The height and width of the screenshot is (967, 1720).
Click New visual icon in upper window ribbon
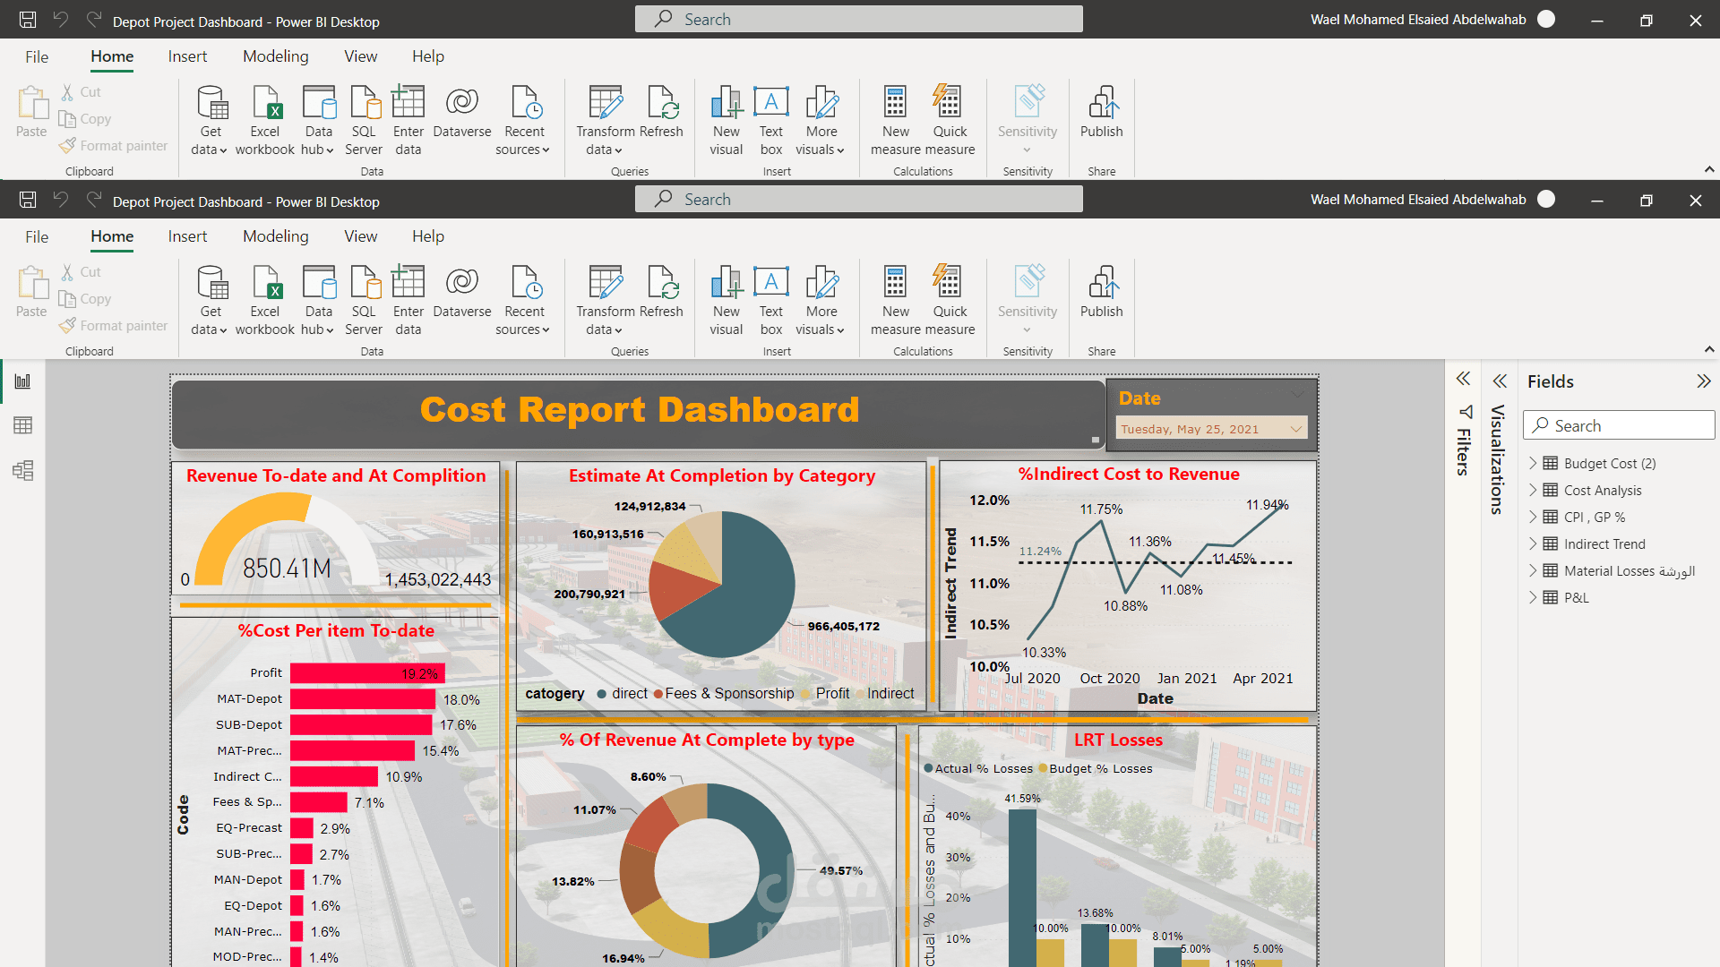point(727,102)
